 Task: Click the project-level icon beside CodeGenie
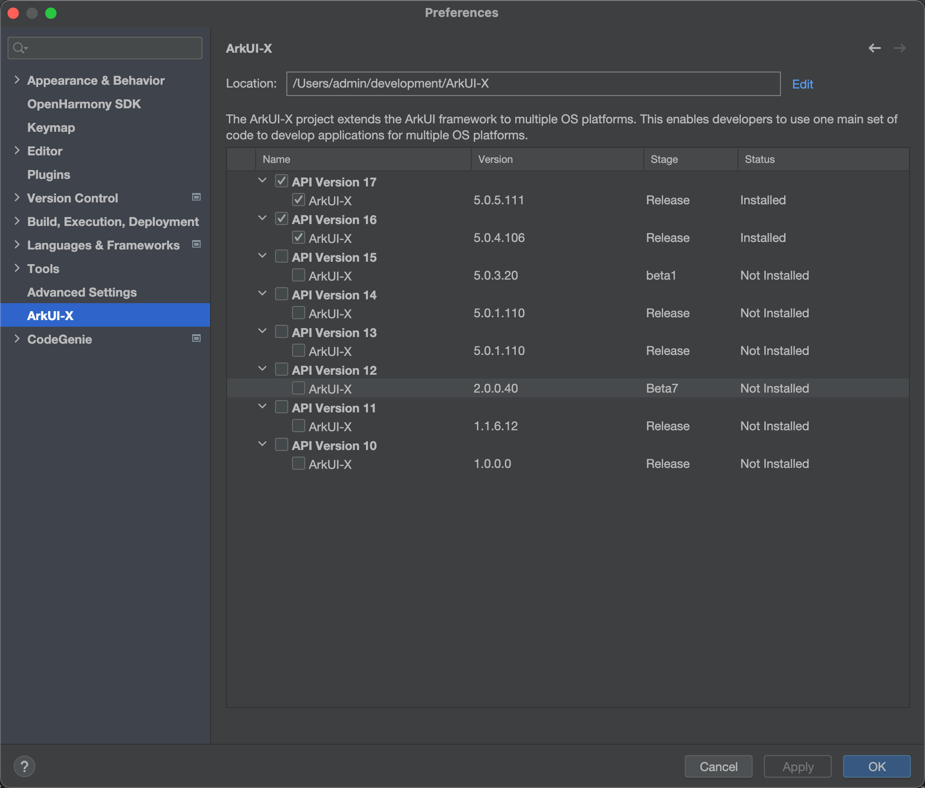[196, 338]
